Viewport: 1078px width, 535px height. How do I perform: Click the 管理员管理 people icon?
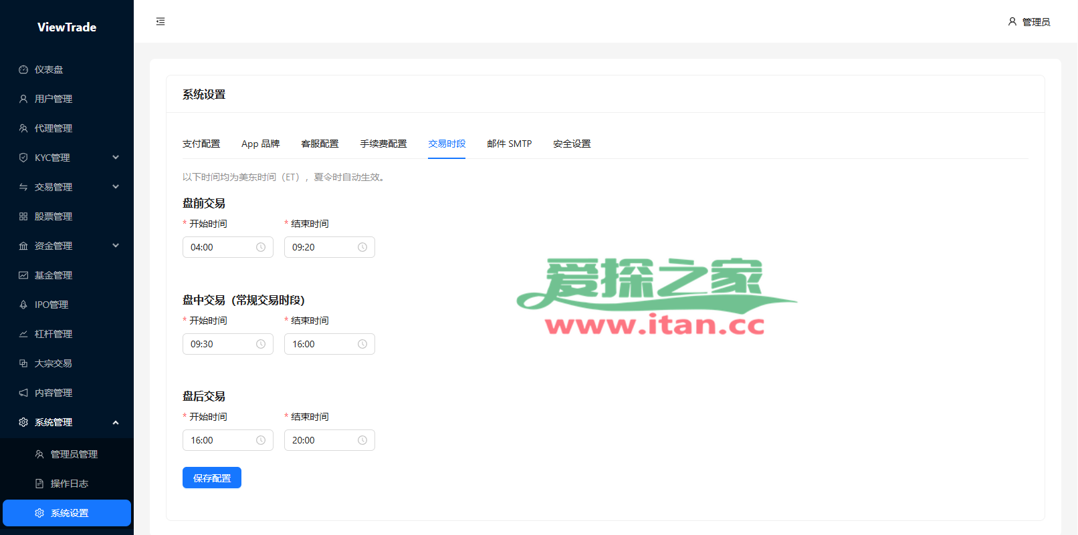(x=39, y=454)
